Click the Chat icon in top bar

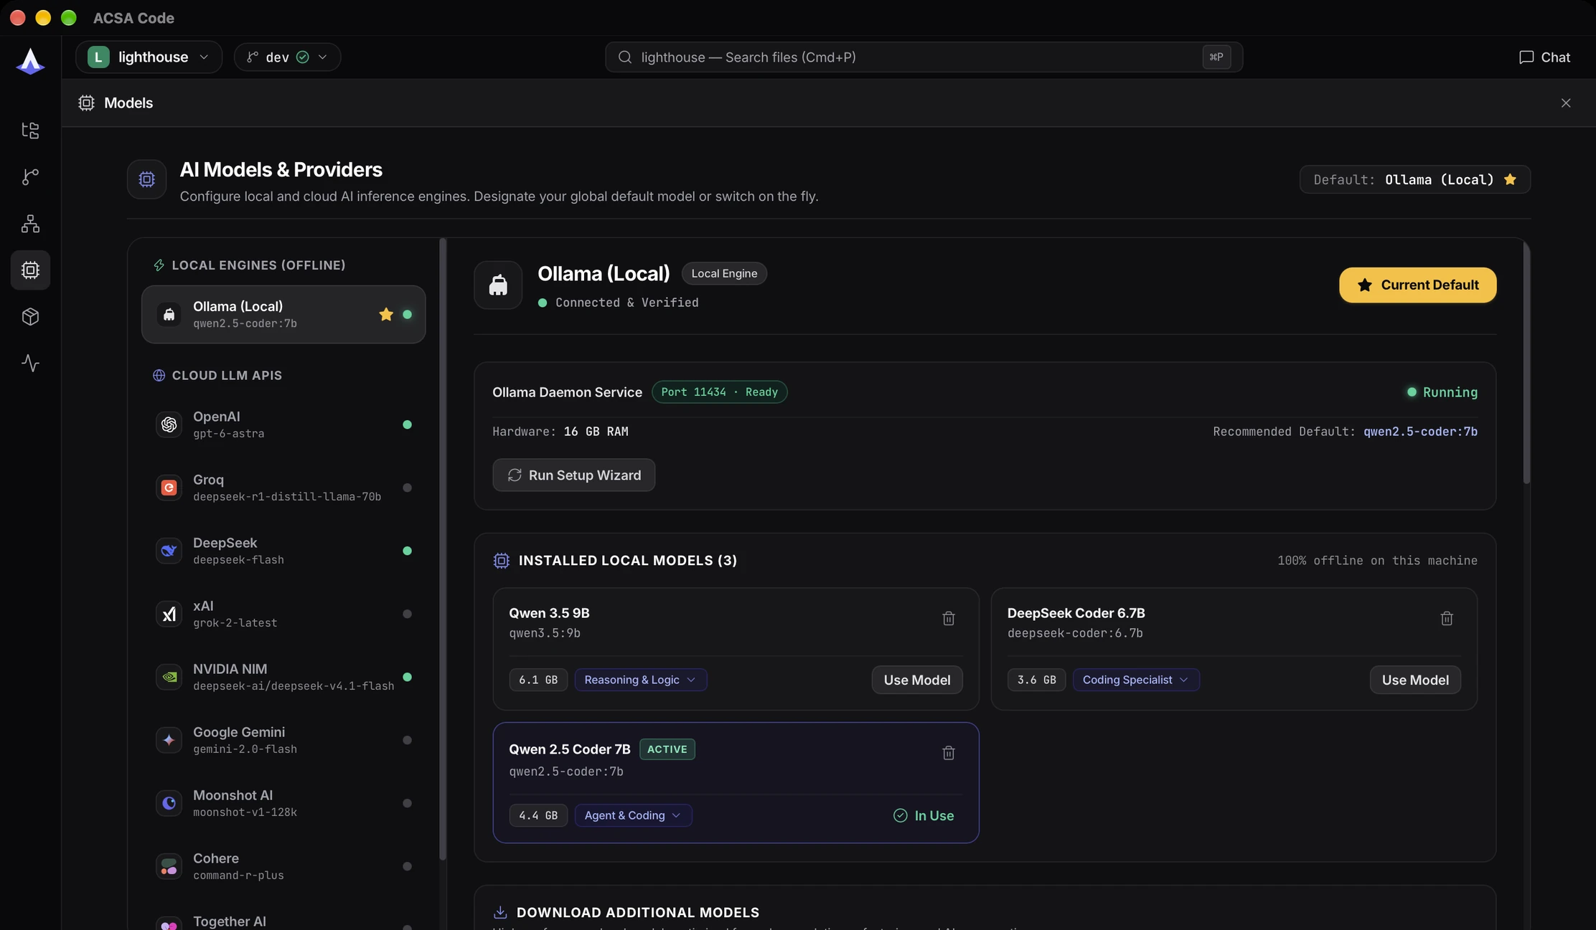1526,57
